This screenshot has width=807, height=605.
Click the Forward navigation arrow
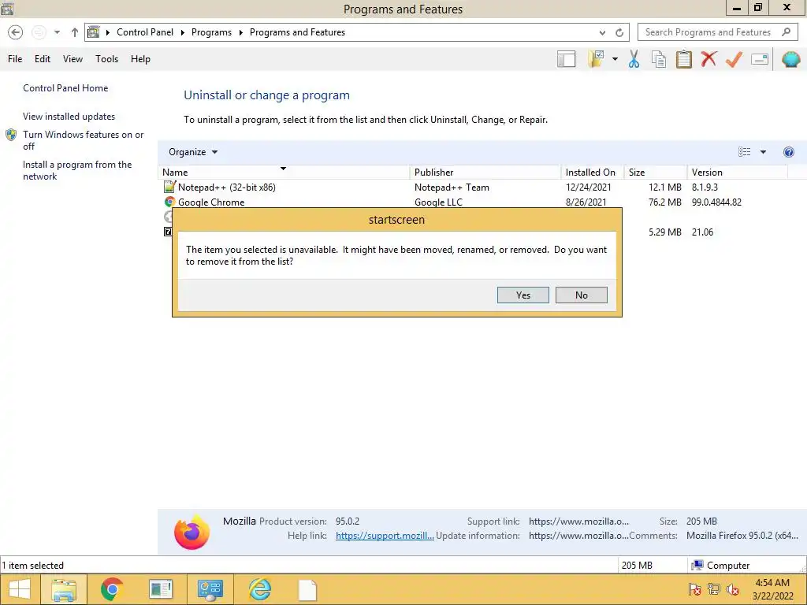[39, 32]
